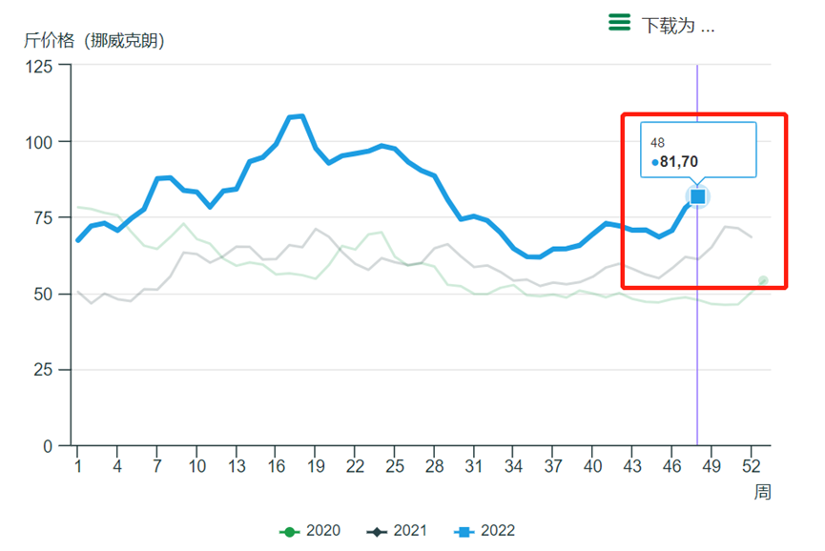Screen dimensions: 825x551
Task: Click the 2020 green circle legend marker
Action: 289,532
